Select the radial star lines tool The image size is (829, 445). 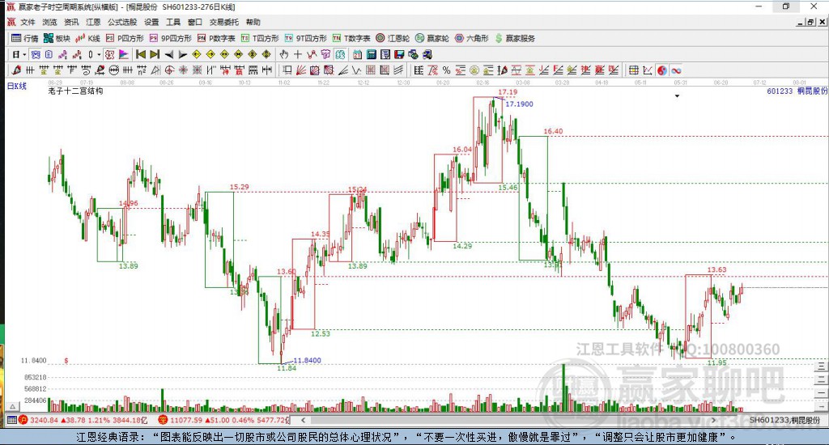(183, 70)
